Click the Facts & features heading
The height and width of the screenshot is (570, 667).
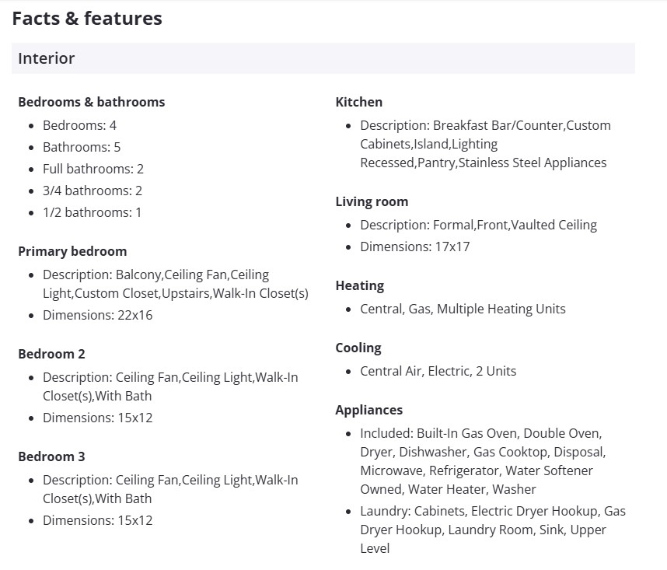[x=87, y=19]
